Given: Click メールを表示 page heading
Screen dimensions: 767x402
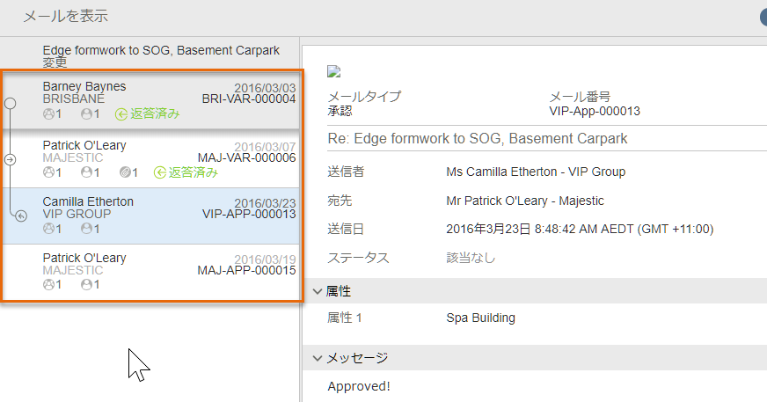Looking at the screenshot, I should pos(66,16).
